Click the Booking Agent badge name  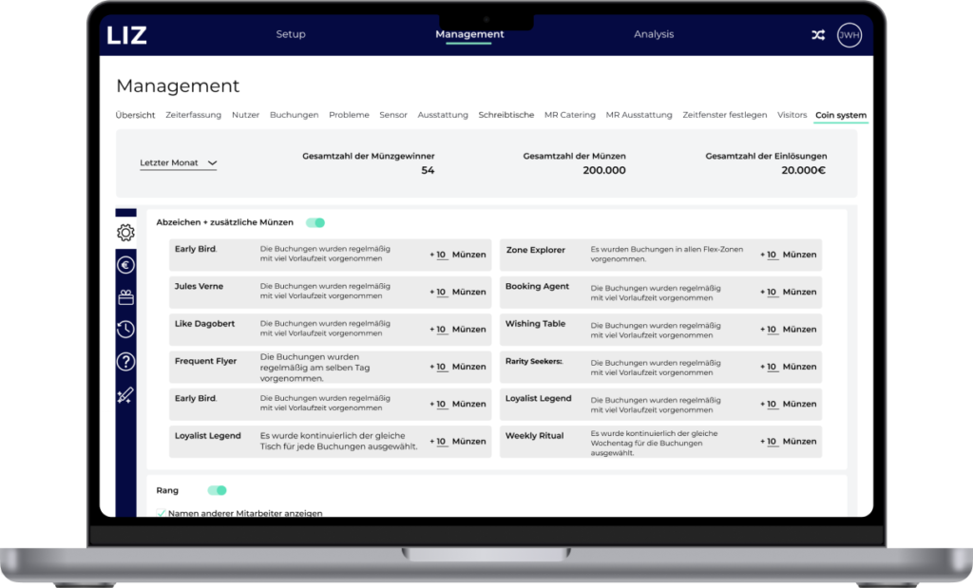point(538,286)
